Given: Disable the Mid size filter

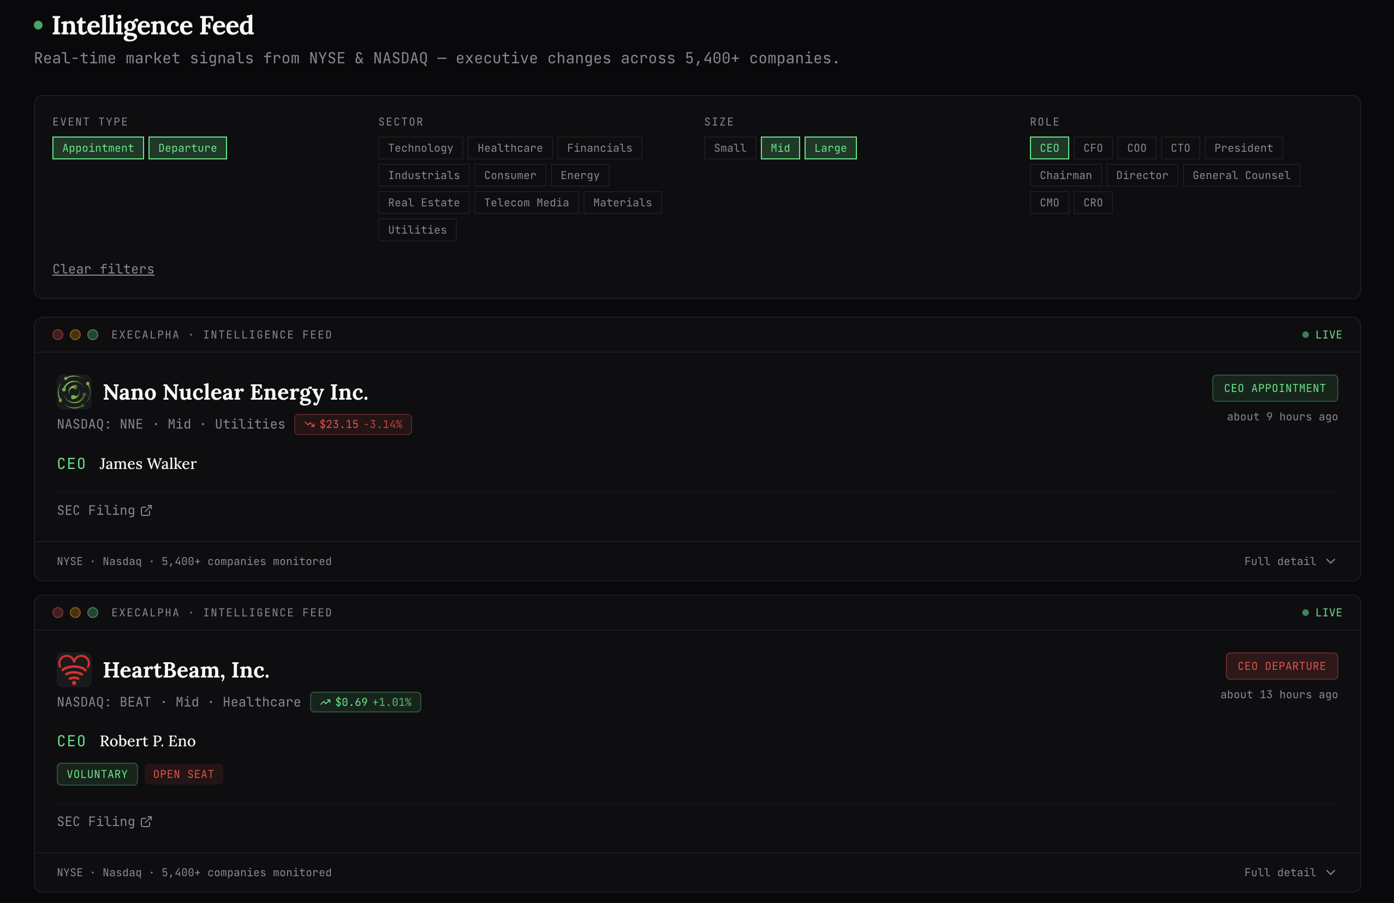Looking at the screenshot, I should coord(780,147).
